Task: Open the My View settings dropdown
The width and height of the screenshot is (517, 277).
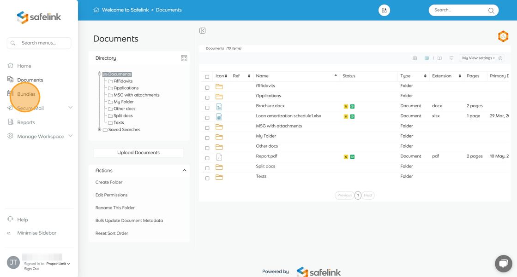Action: click(478, 58)
